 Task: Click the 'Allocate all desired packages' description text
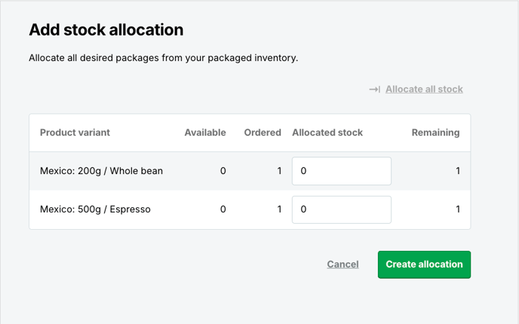point(164,58)
